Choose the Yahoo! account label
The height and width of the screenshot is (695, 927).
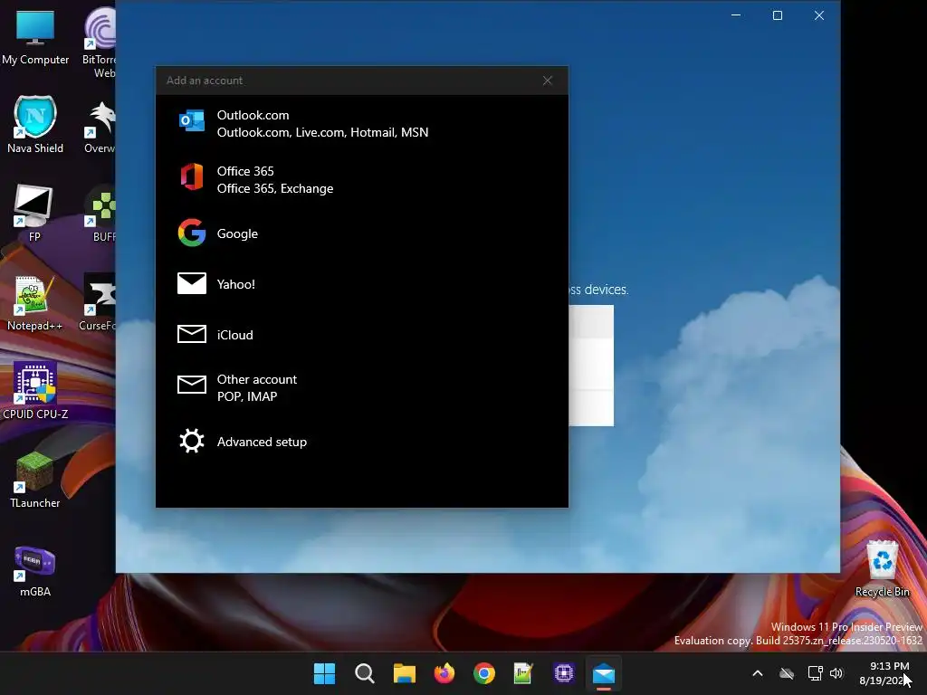(236, 284)
